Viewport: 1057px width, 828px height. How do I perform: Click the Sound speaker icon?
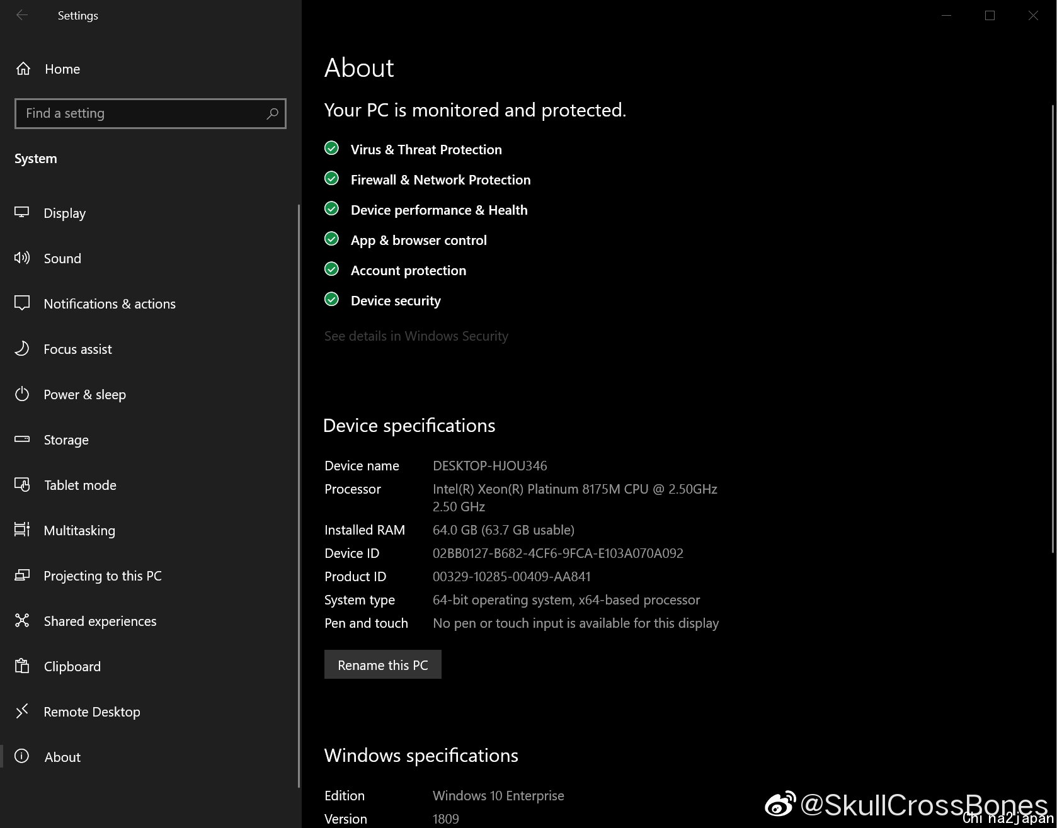point(22,258)
